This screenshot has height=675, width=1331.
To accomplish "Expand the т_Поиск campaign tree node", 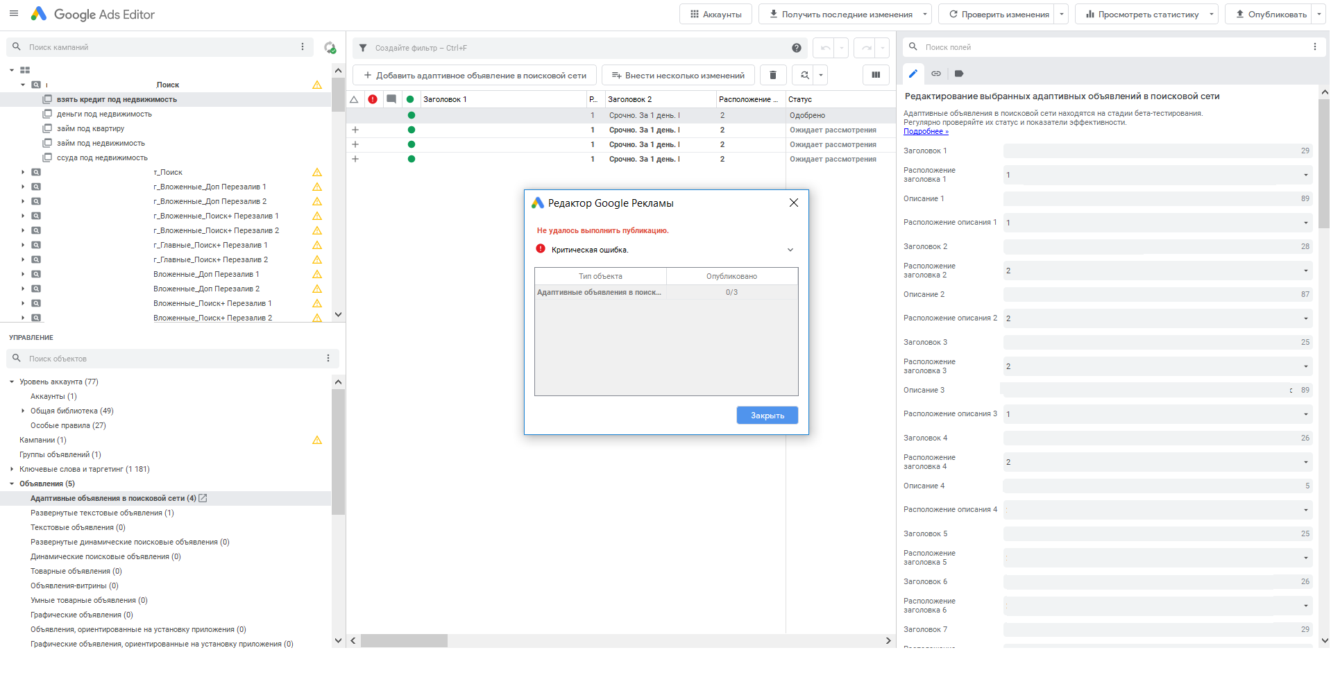I will pos(23,172).
